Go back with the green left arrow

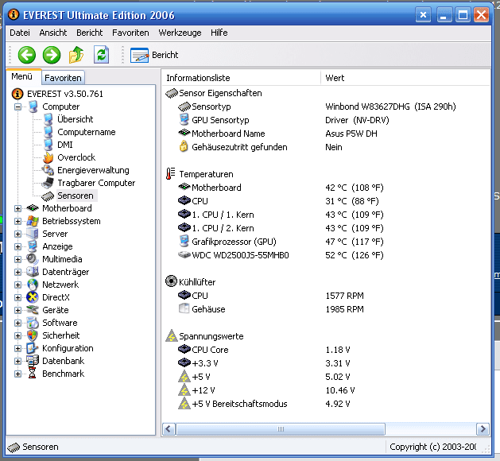pos(26,55)
